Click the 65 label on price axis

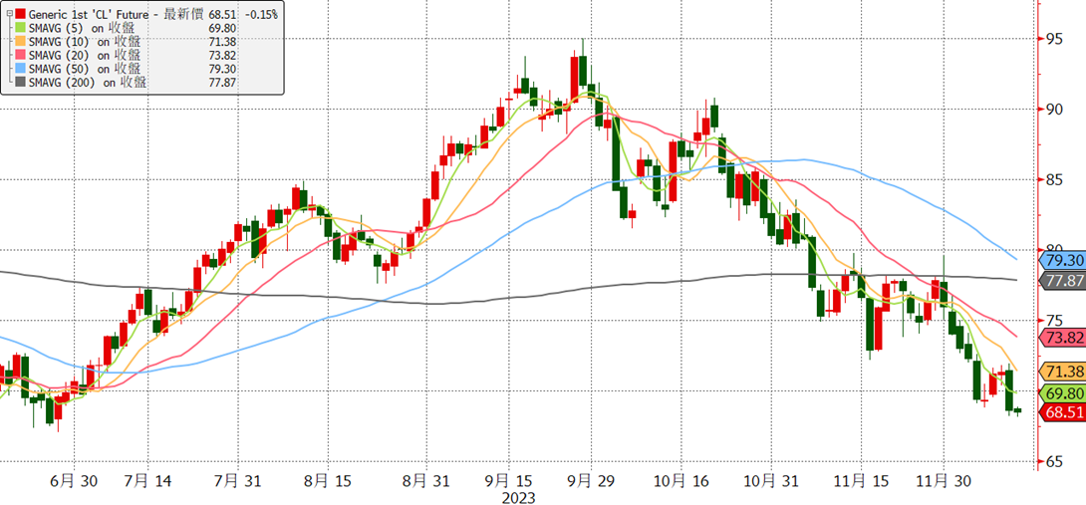1054,461
